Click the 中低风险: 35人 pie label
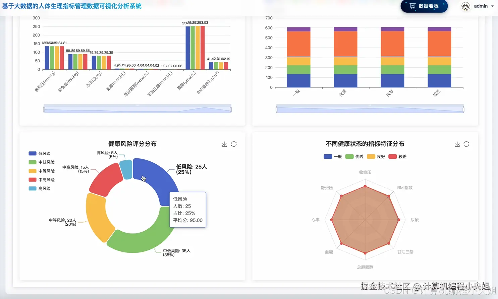This screenshot has width=498, height=299. [176, 253]
